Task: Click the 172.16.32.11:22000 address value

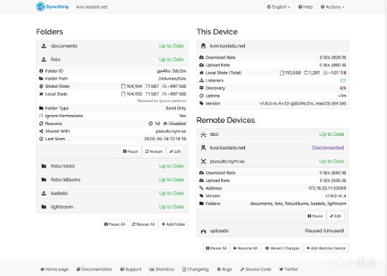Action: point(327,188)
